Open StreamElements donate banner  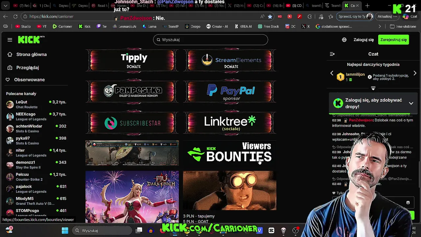coord(230,60)
